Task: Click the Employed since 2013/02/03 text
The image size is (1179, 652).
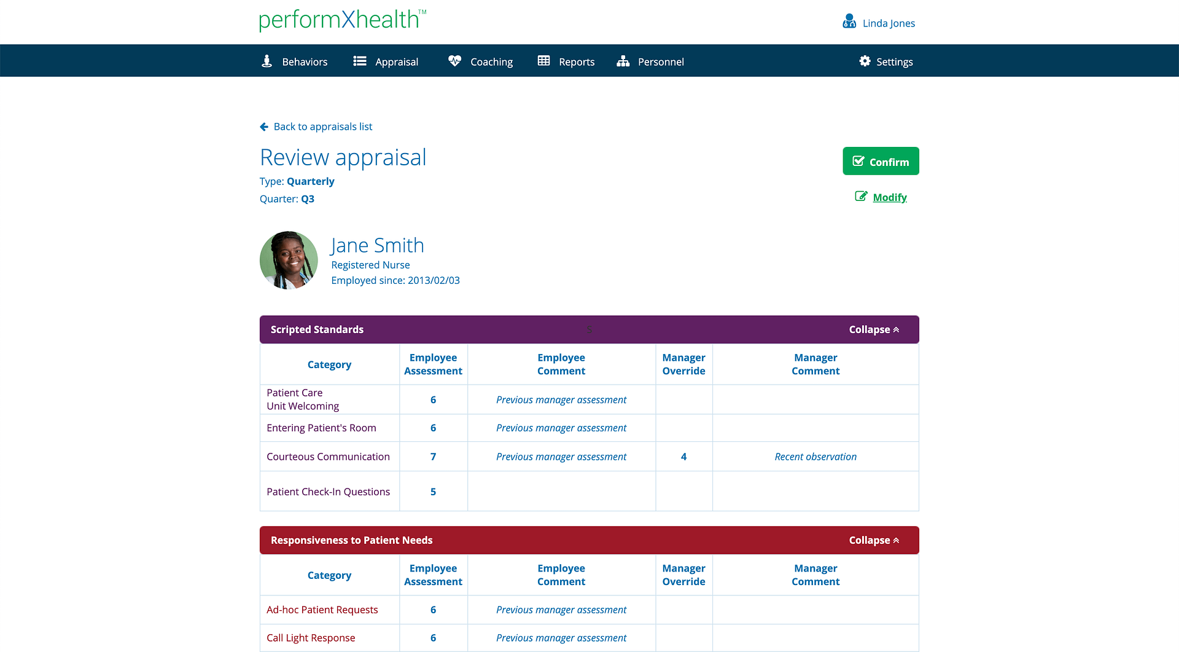Action: (x=395, y=280)
